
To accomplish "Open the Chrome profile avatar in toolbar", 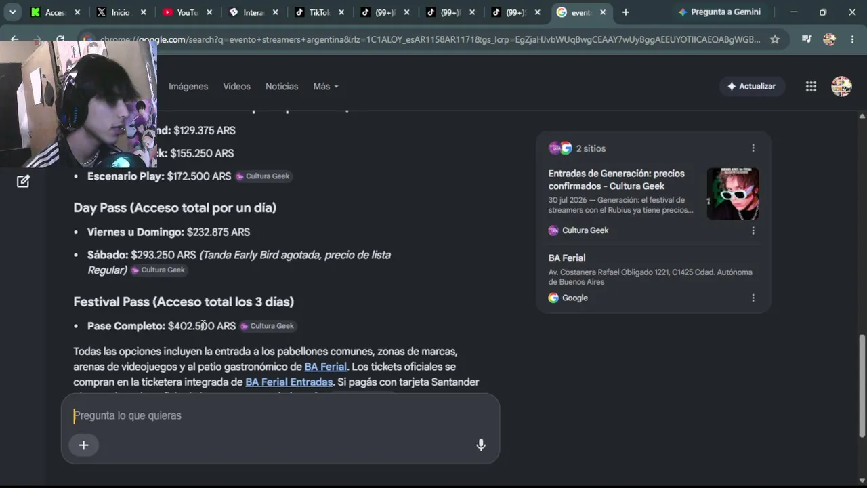I will (x=829, y=39).
